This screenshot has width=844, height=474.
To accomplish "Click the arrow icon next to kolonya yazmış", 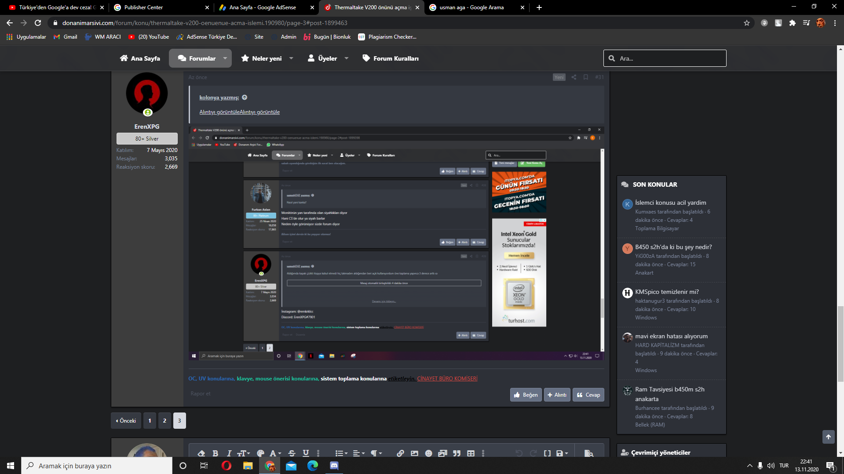I will (245, 98).
